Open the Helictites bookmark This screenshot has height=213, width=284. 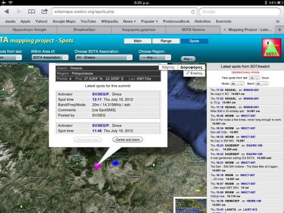click(203, 22)
